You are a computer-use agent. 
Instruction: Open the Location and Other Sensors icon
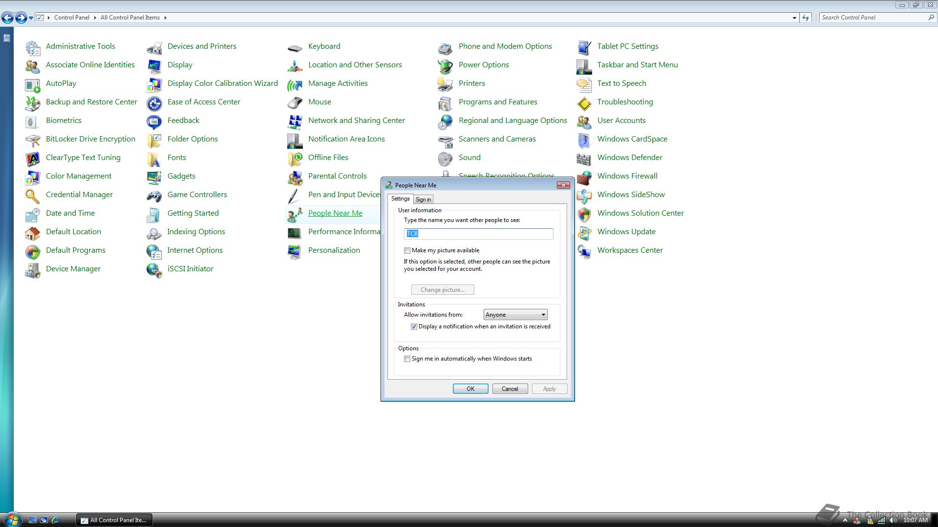[x=295, y=66]
